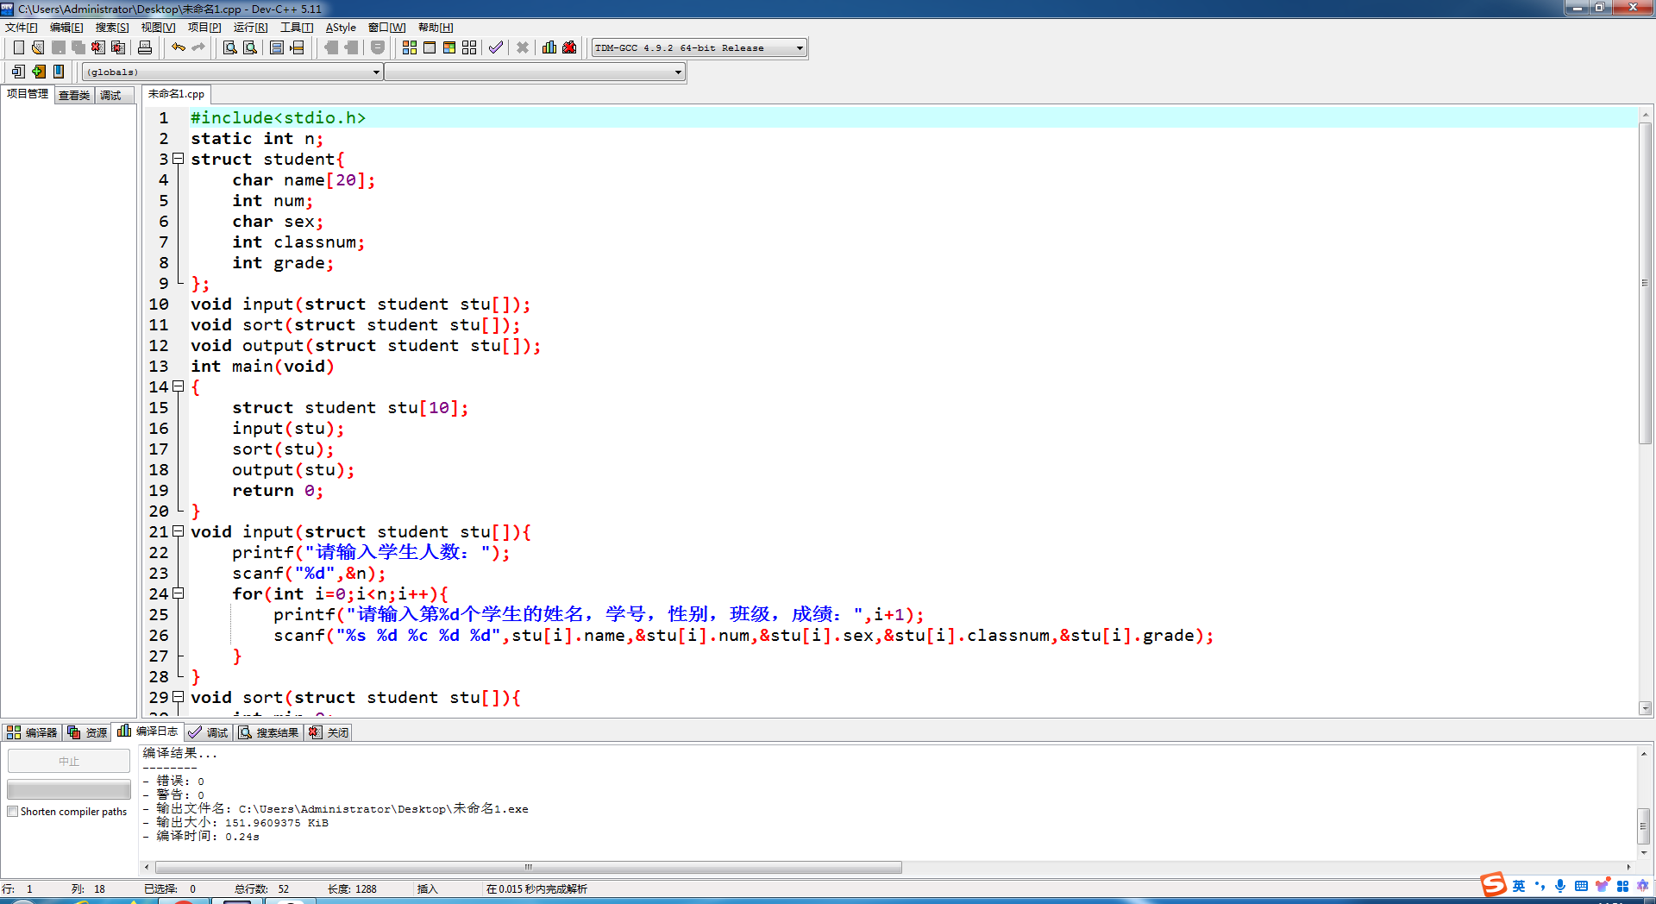Click the 中止 abort button
Screen dimensions: 1656x904
(x=69, y=761)
